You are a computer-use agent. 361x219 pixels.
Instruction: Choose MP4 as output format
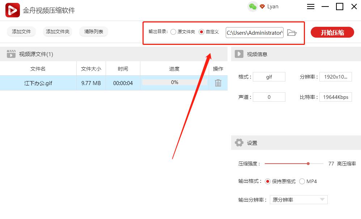point(302,181)
